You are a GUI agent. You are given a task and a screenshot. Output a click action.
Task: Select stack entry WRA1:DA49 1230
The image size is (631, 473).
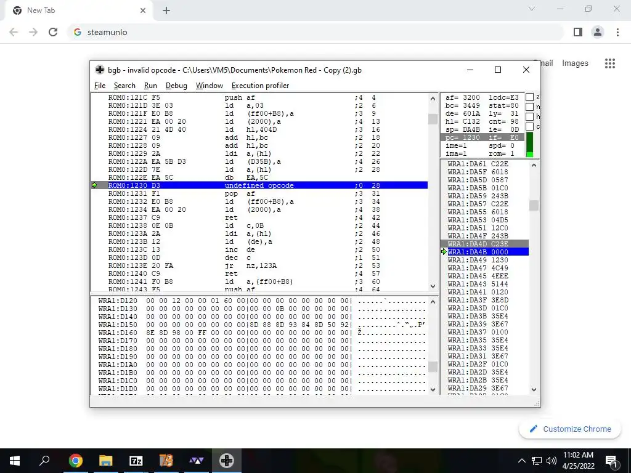click(484, 260)
